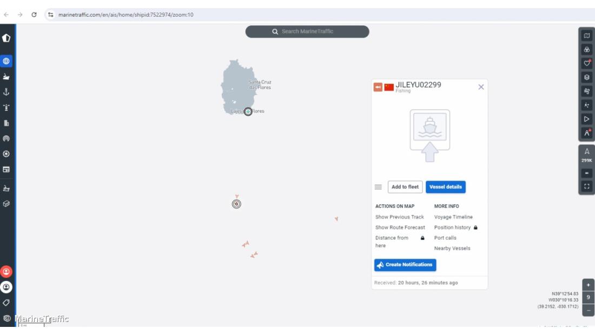This screenshot has width=595, height=335.
Task: Close the JILEYU02299 vessel popup
Action: point(481,87)
